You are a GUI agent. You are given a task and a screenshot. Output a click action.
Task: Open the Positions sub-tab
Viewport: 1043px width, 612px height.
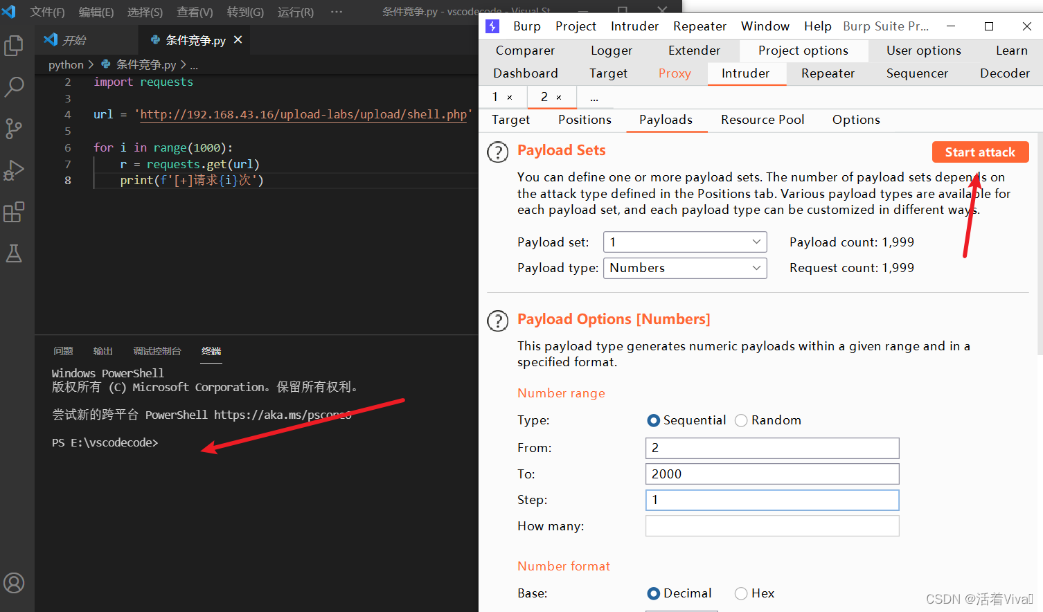(585, 120)
